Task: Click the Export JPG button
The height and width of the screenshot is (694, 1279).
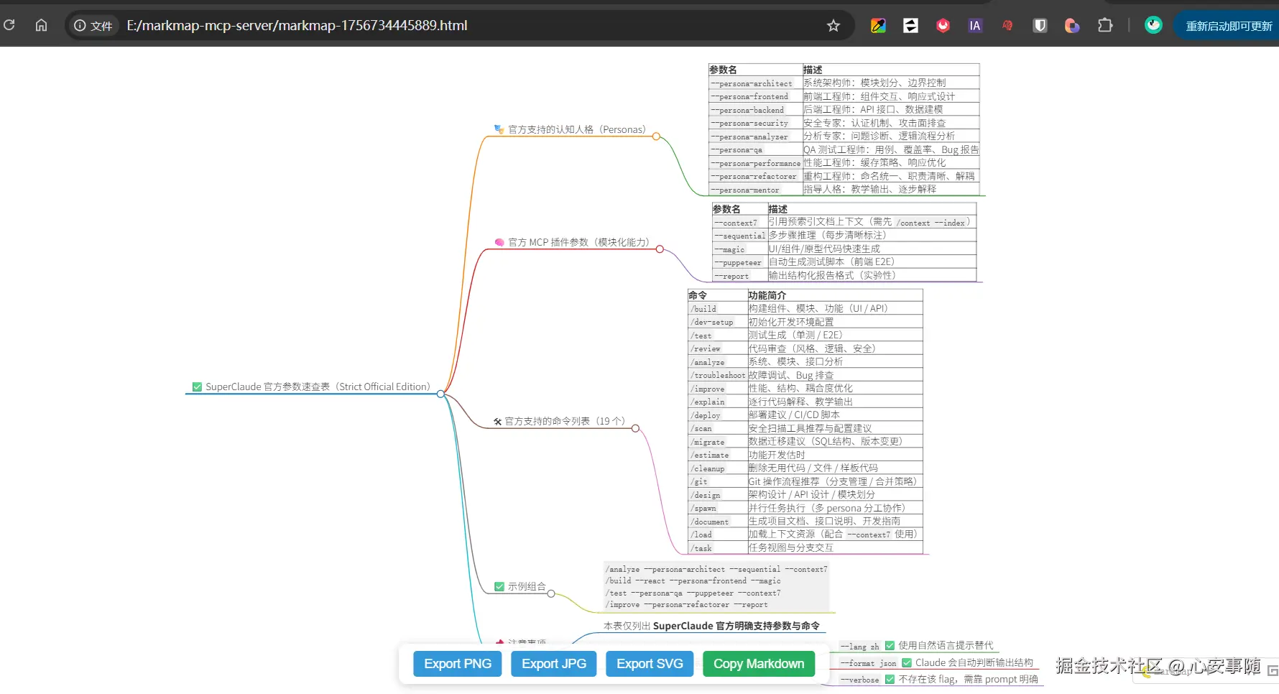Action: point(554,664)
